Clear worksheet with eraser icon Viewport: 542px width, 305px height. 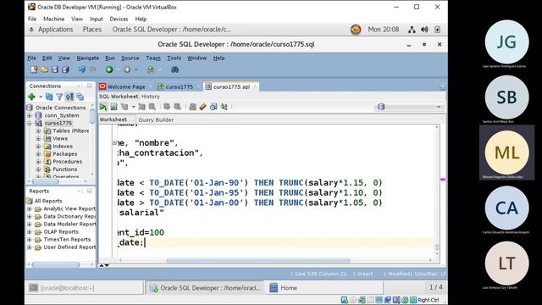pos(203,107)
